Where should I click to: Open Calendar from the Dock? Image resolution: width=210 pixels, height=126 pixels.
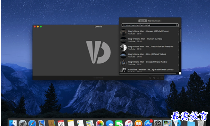pyautogui.click(x=61, y=123)
